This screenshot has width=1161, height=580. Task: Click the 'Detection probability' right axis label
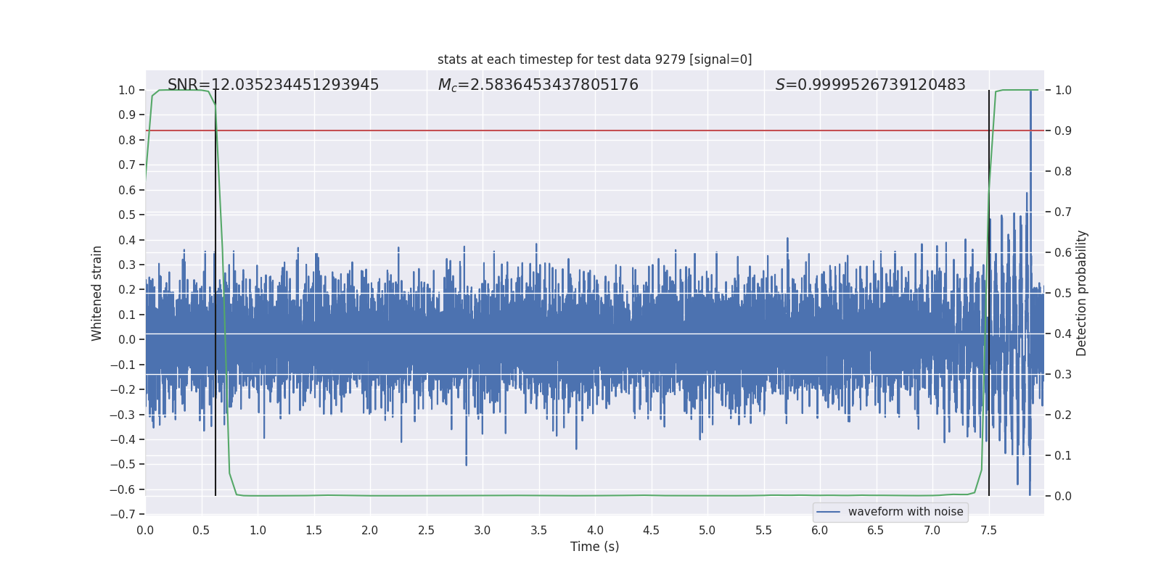coord(1081,293)
